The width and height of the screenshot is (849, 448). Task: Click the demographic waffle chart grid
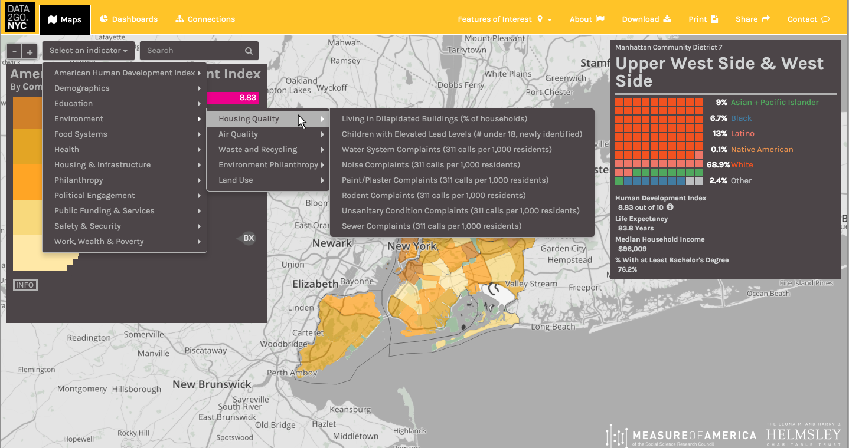point(659,141)
